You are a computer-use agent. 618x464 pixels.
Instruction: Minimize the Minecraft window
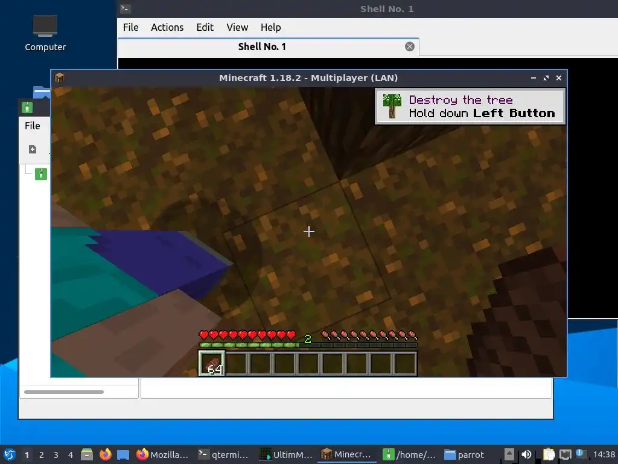[534, 78]
